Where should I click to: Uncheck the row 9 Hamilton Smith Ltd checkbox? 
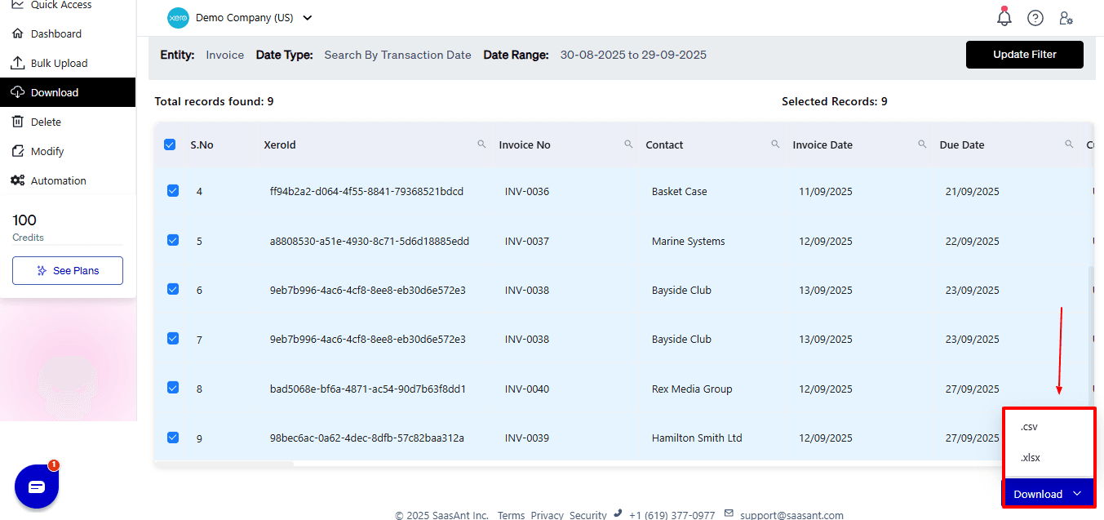point(173,438)
